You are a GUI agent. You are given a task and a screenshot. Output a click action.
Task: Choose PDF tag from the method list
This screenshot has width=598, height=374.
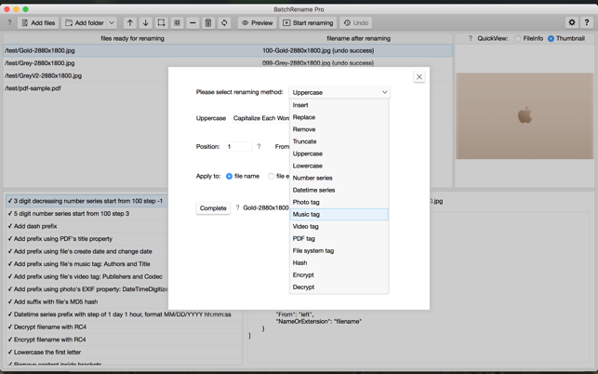tap(339, 238)
